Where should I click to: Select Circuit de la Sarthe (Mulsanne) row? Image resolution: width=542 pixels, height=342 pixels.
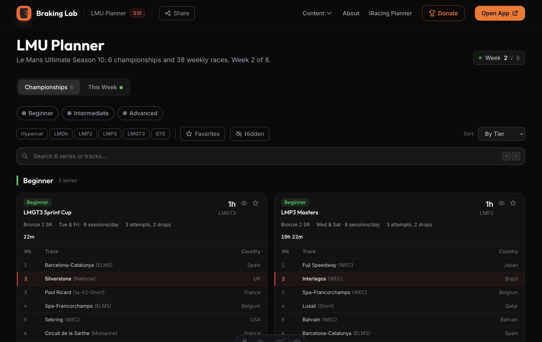(142, 333)
